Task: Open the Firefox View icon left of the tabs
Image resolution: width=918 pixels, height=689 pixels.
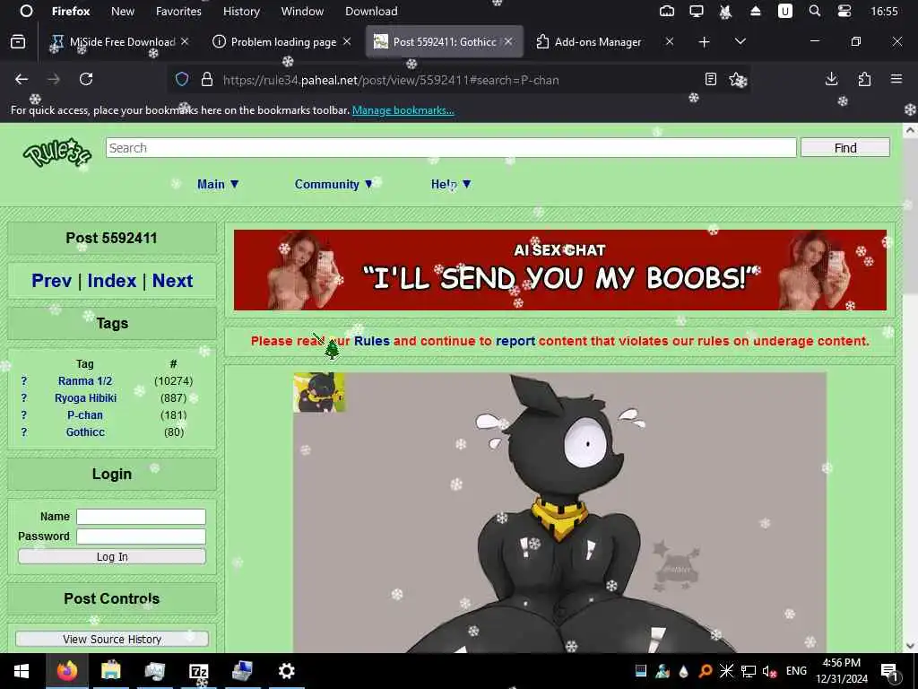Action: coord(18,41)
